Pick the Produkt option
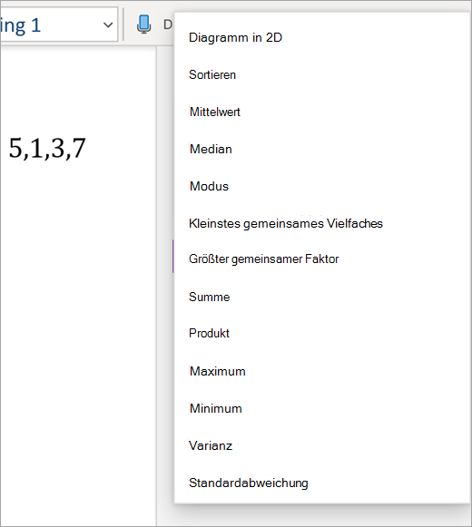The image size is (472, 527). pyautogui.click(x=209, y=334)
